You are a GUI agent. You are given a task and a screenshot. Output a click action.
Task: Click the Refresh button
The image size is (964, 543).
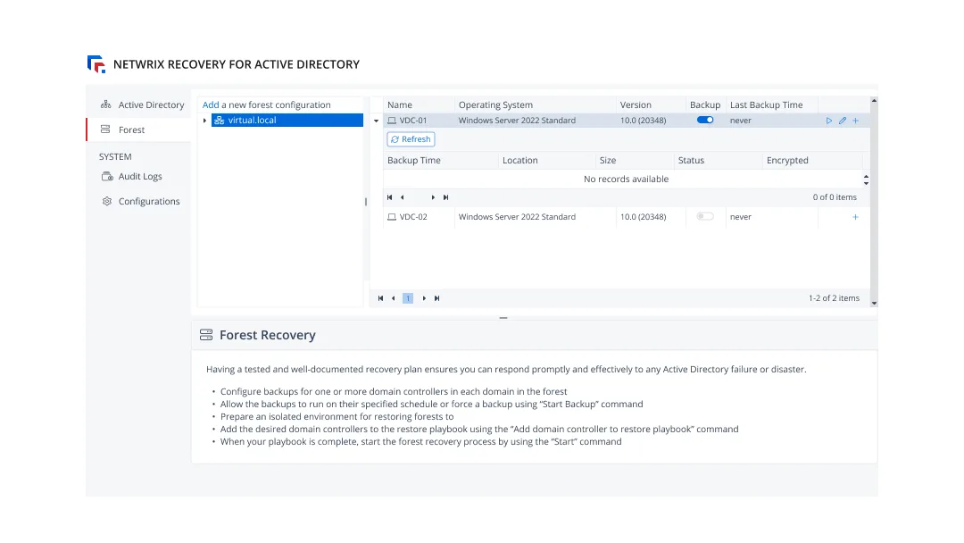click(411, 139)
